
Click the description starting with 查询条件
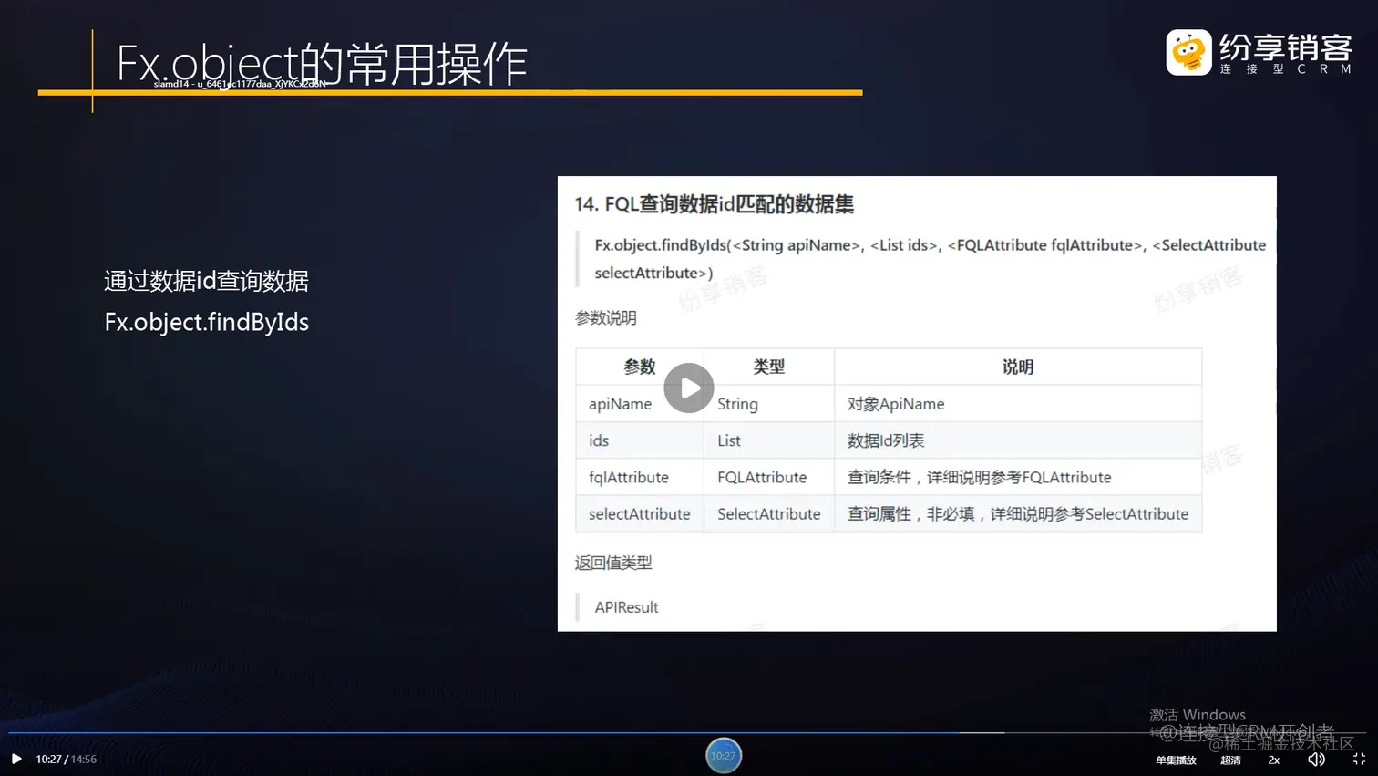click(x=980, y=477)
